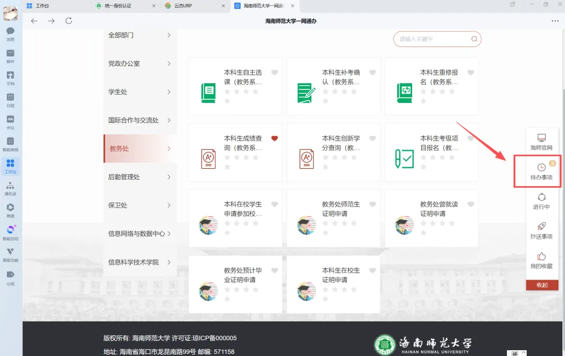Favorite 教务处预计毕业证明申请 with its heart
Image resolution: width=565 pixels, height=356 pixels.
coord(275,270)
